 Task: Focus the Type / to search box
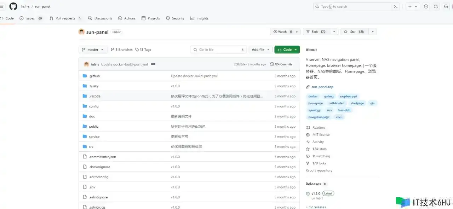click(x=352, y=6)
